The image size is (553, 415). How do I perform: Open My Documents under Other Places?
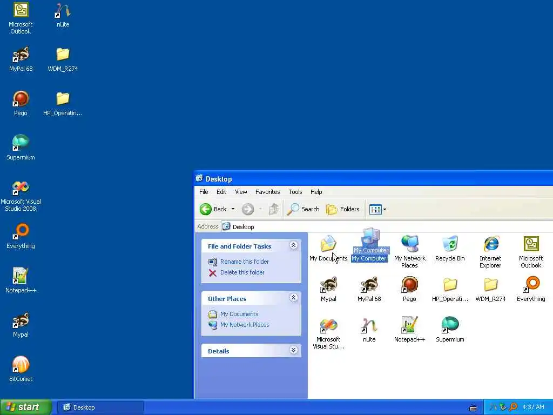[x=239, y=314]
